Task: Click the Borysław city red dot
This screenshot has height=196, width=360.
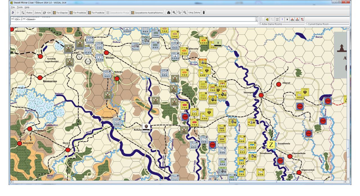Action: point(19,144)
